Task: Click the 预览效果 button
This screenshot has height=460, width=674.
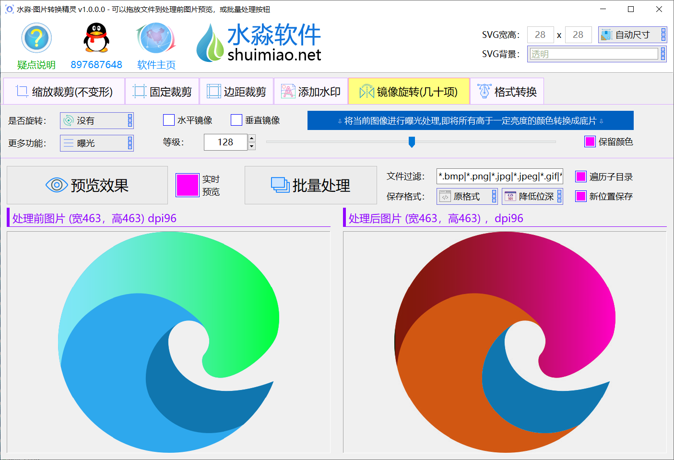Action: pyautogui.click(x=87, y=185)
